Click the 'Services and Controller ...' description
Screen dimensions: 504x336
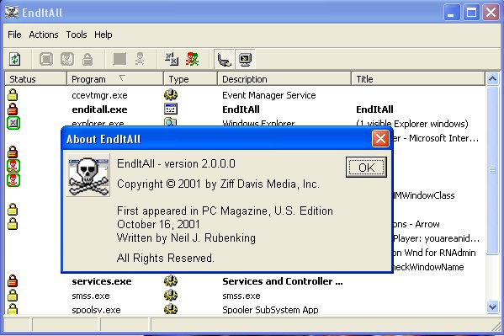pyautogui.click(x=283, y=281)
